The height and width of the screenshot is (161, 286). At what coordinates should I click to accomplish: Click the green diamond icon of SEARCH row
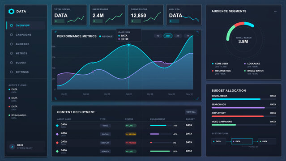(57, 151)
